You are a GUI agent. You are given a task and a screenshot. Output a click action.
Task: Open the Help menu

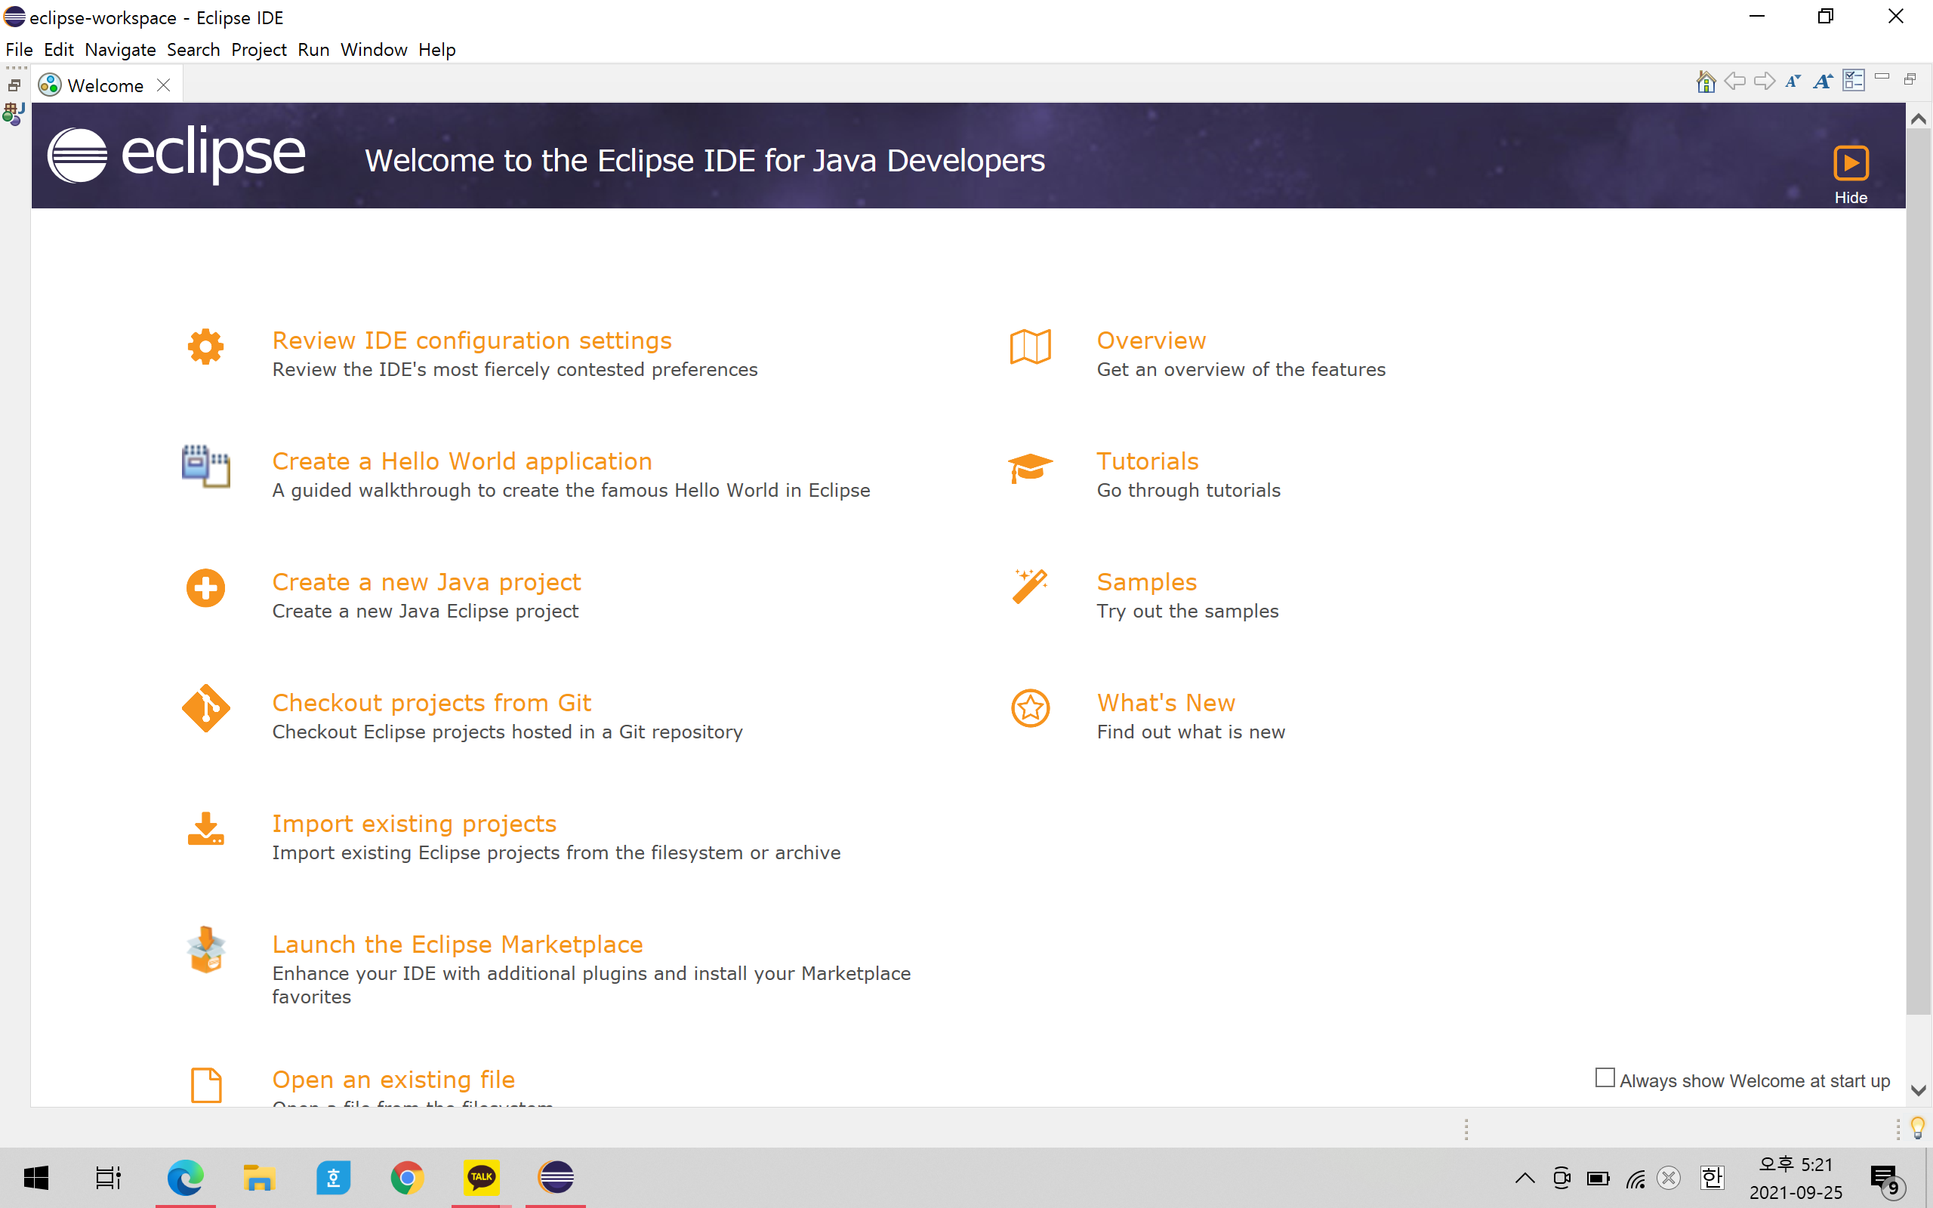pyautogui.click(x=437, y=50)
